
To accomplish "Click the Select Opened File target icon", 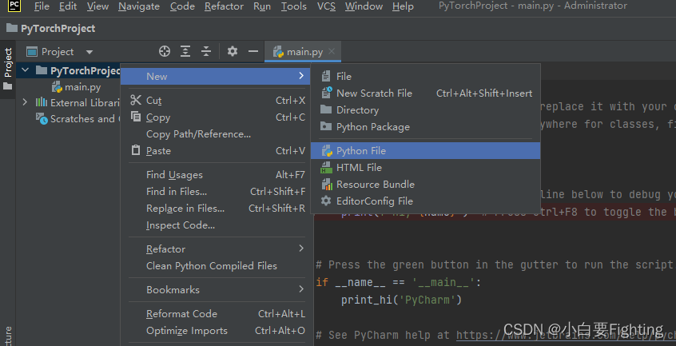I will [x=165, y=52].
